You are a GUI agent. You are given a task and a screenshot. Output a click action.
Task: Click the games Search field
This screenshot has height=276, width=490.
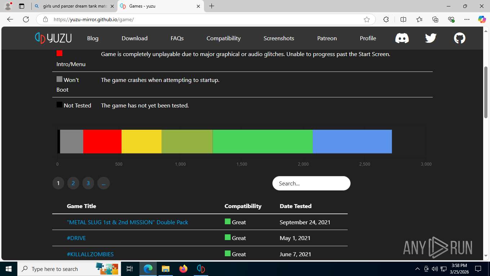click(x=311, y=183)
